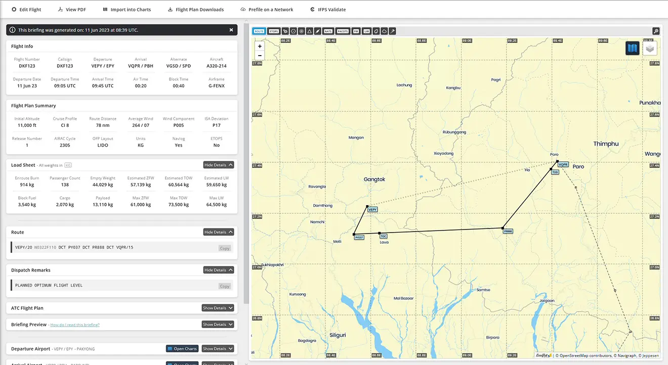Click the TOD marker near Paro
Viewport: 668px width, 365px height.
click(x=555, y=172)
